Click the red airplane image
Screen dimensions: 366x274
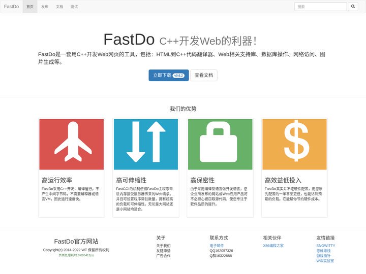click(x=72, y=144)
